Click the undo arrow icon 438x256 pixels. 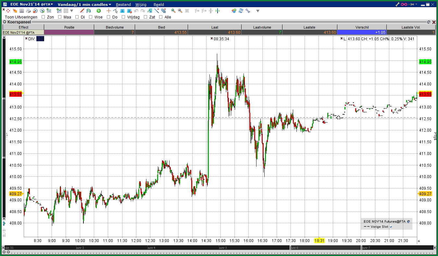(136, 11)
